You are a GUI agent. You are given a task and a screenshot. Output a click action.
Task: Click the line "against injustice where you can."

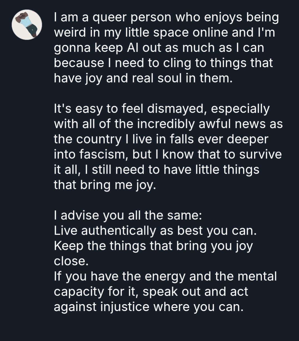click(x=148, y=307)
